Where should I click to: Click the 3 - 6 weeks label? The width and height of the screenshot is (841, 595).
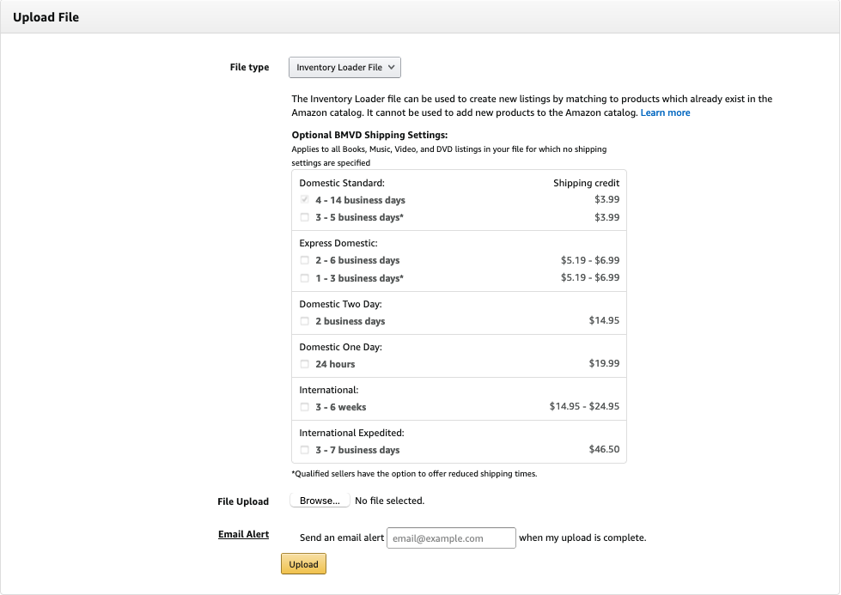tap(341, 407)
